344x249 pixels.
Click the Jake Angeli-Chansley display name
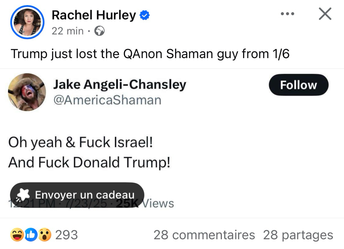tap(120, 84)
